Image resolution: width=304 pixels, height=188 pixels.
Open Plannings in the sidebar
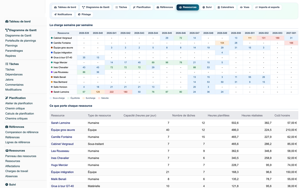pyautogui.click(x=11, y=46)
